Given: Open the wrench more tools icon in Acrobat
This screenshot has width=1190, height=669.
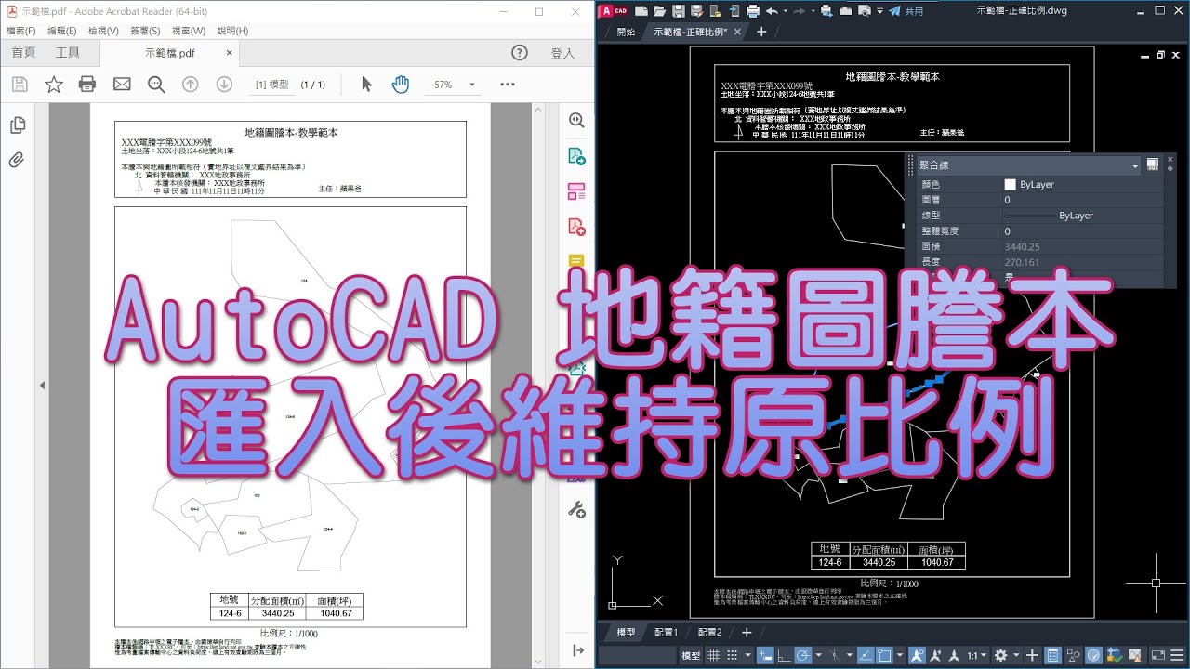Looking at the screenshot, I should tap(576, 509).
